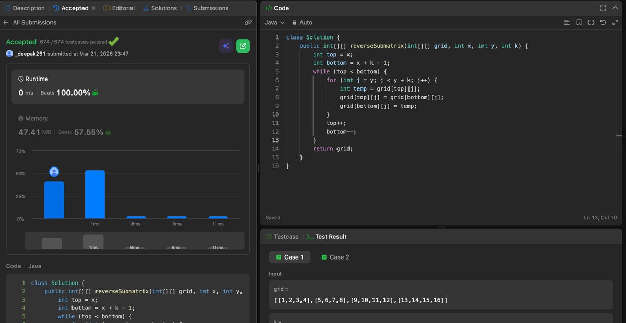Click the Runtime clock icon
This screenshot has width=626, height=323.
21,79
